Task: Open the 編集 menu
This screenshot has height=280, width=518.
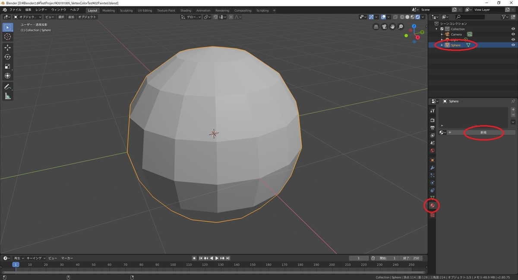Action: point(28,9)
